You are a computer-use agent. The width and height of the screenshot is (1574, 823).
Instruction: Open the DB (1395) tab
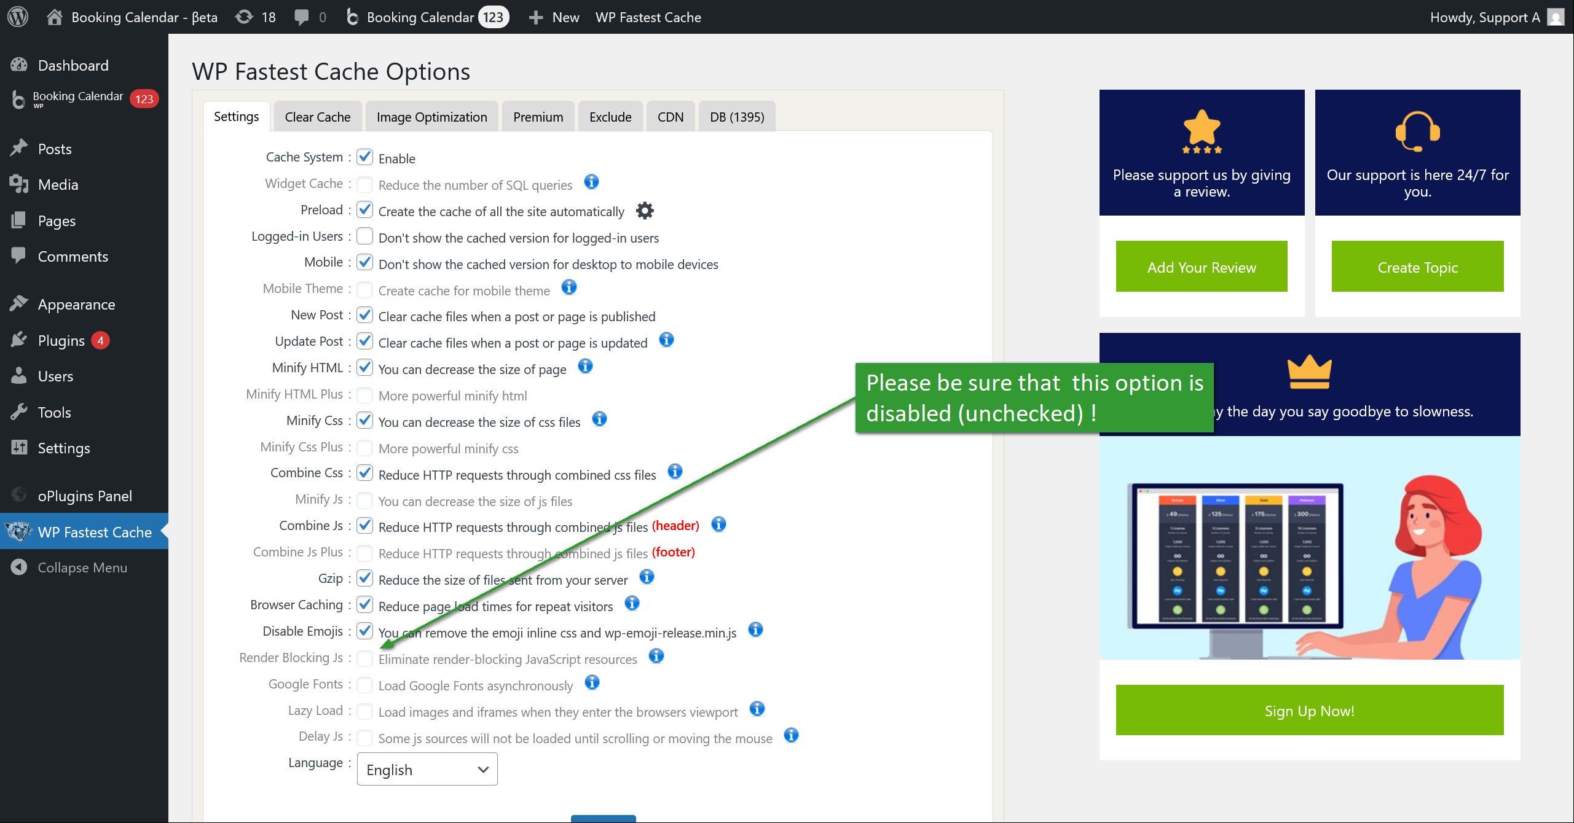click(737, 117)
